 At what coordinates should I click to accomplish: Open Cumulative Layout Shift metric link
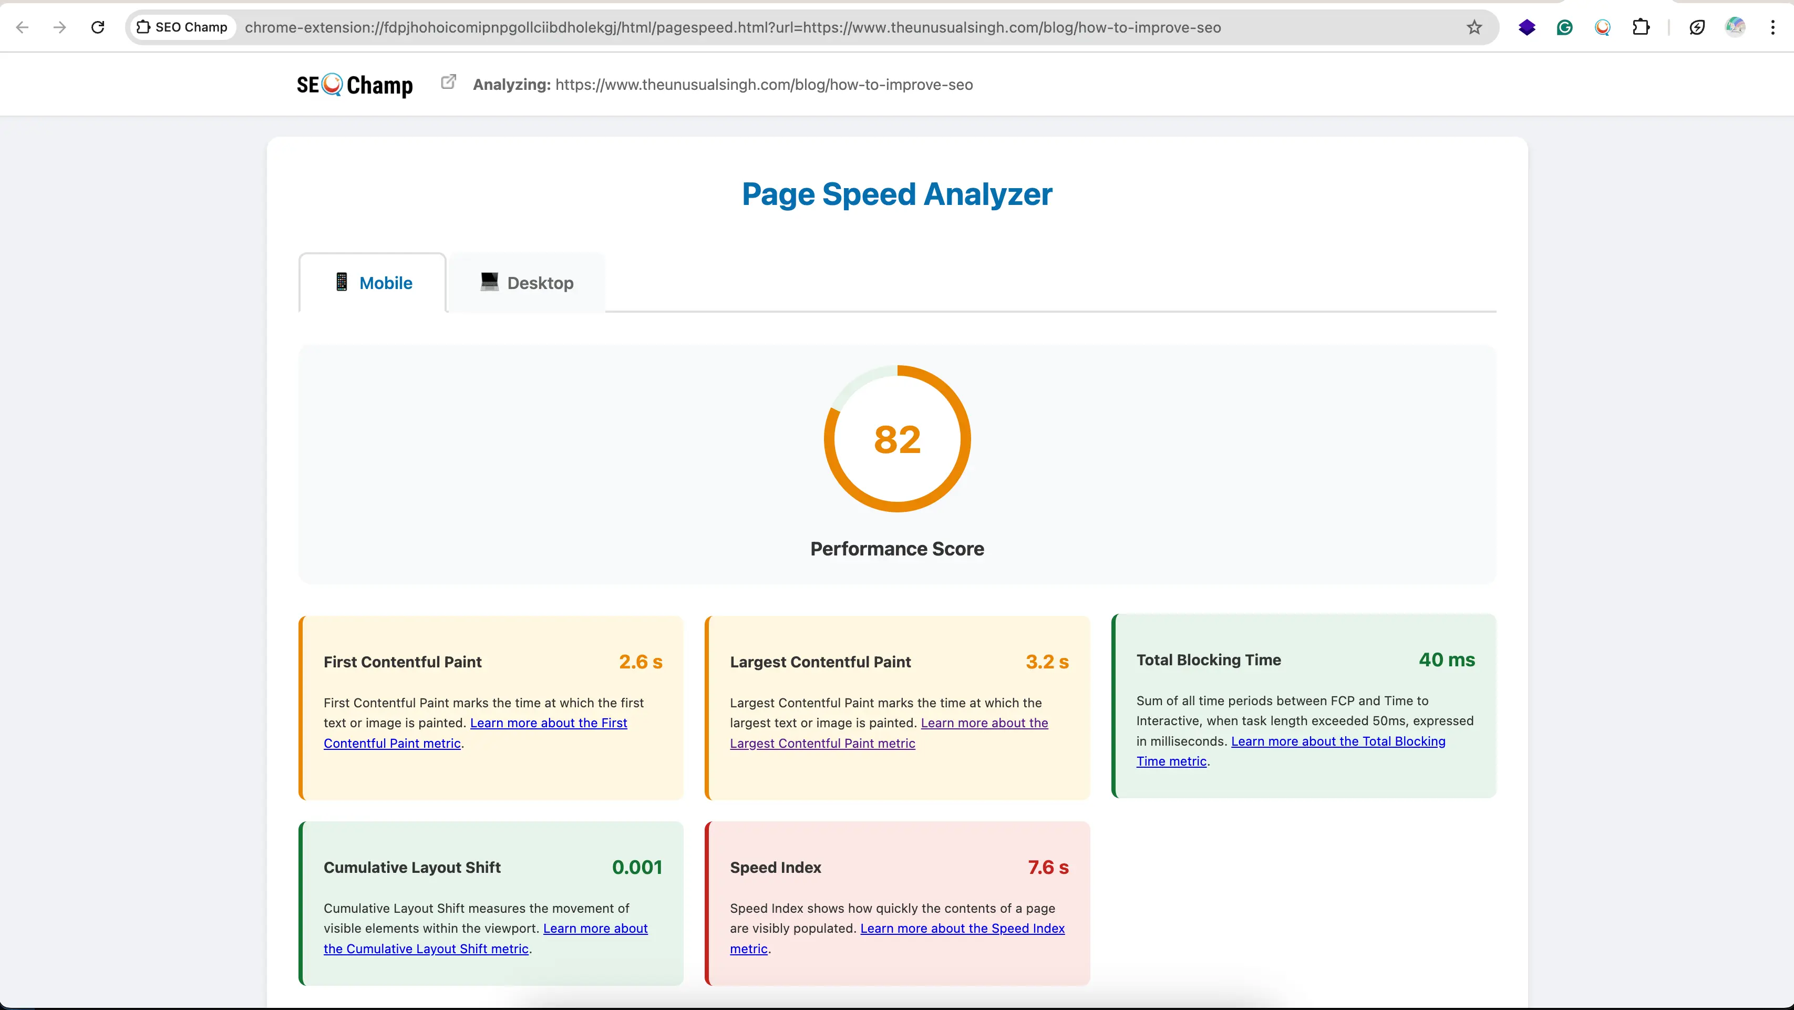coord(486,938)
